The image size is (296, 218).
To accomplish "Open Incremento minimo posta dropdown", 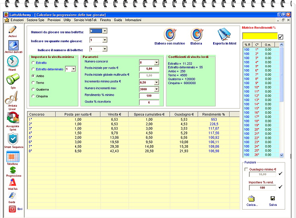I will (156, 82).
